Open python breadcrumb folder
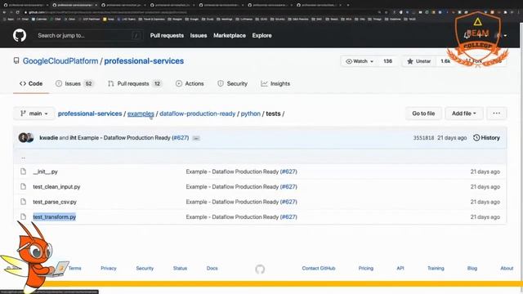This screenshot has width=523, height=294. [x=251, y=114]
